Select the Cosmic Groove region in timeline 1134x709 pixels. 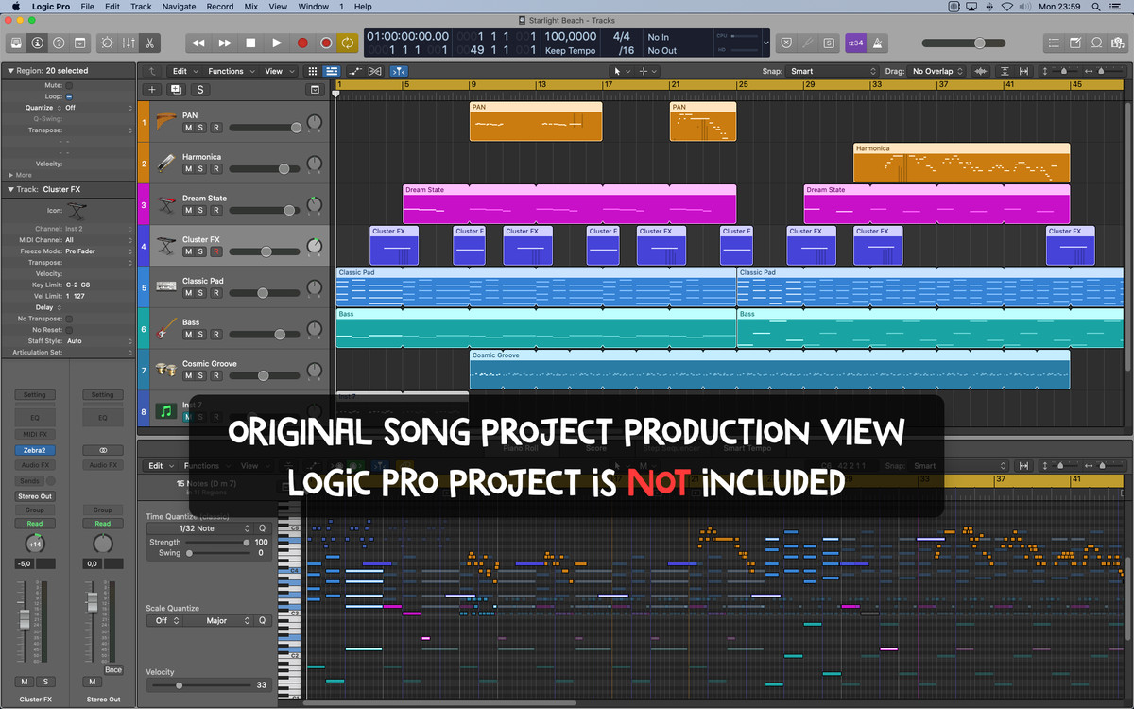point(769,370)
